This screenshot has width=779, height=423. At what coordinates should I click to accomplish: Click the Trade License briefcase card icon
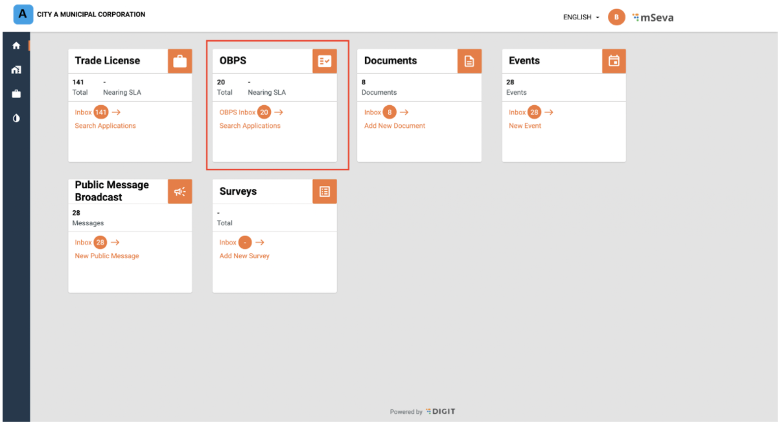(x=180, y=61)
